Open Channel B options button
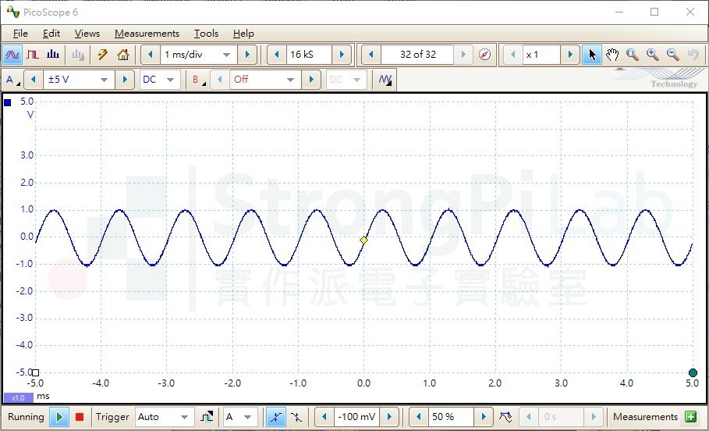 198,80
